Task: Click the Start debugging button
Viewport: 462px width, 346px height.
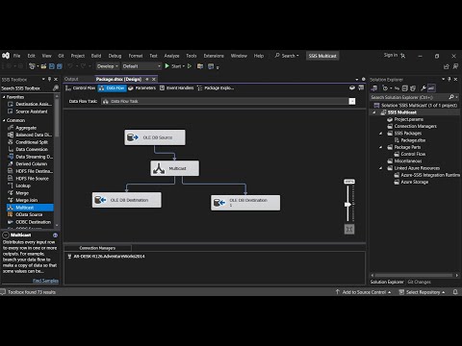Action: pos(173,66)
